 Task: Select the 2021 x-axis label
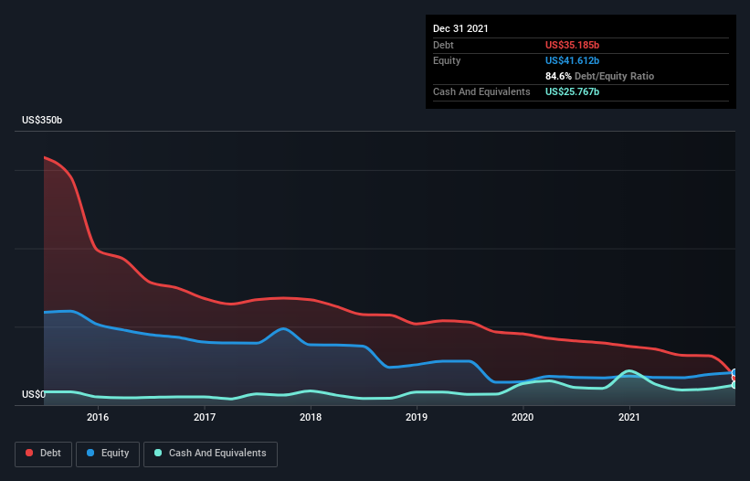[629, 417]
